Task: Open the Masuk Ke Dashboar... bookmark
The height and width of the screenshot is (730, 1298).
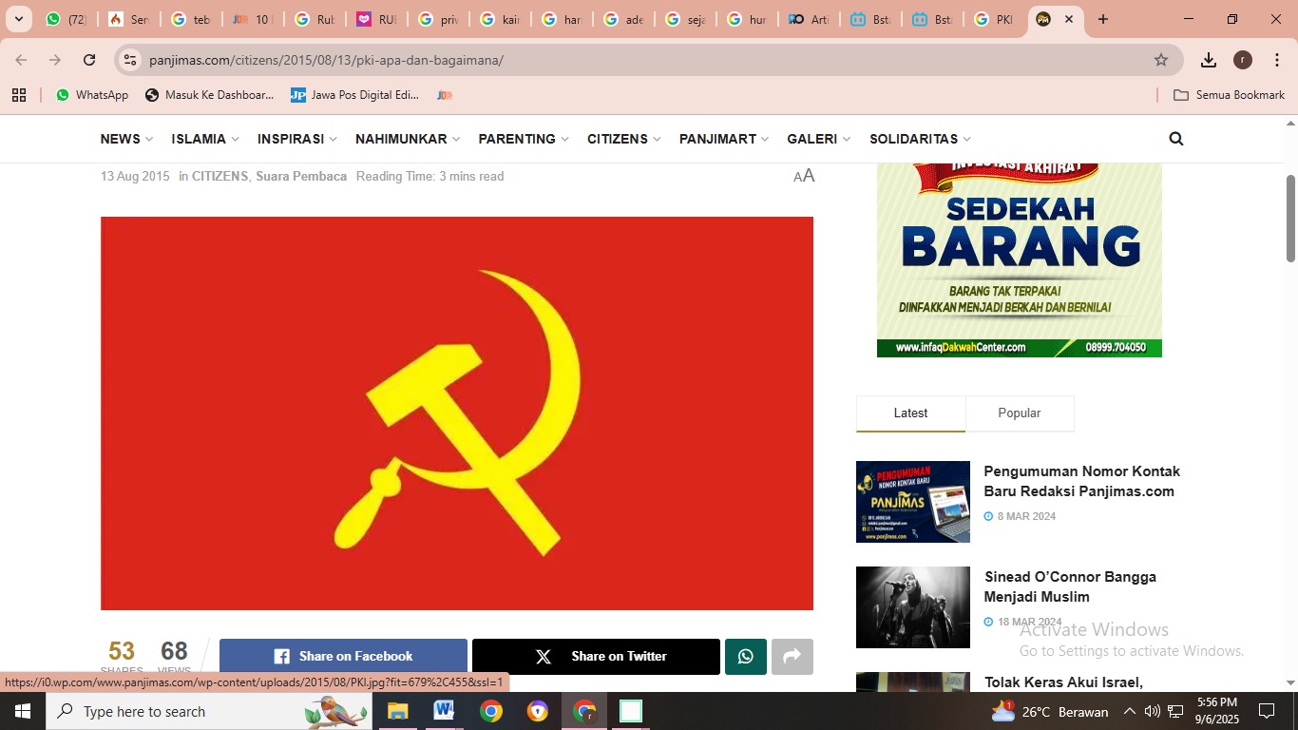Action: click(x=209, y=95)
